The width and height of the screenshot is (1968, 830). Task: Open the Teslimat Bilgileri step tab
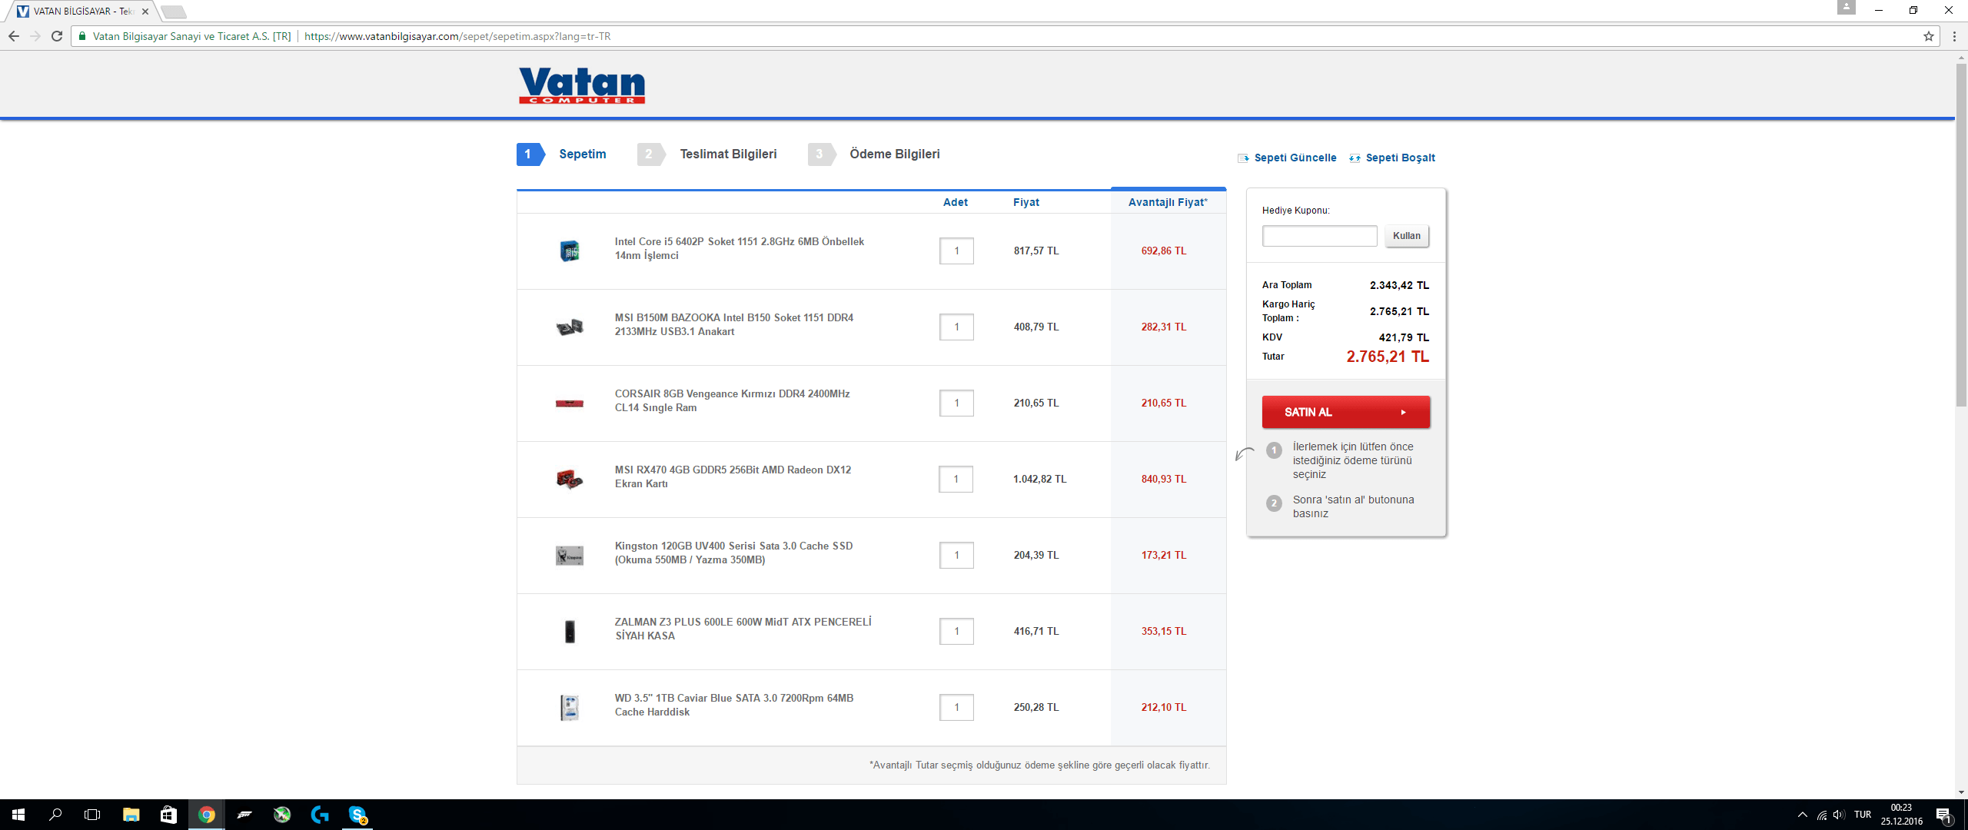[727, 154]
